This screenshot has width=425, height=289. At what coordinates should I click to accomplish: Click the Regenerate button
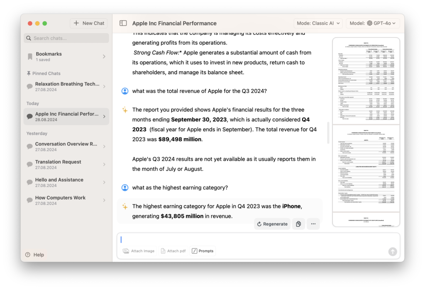(x=272, y=224)
